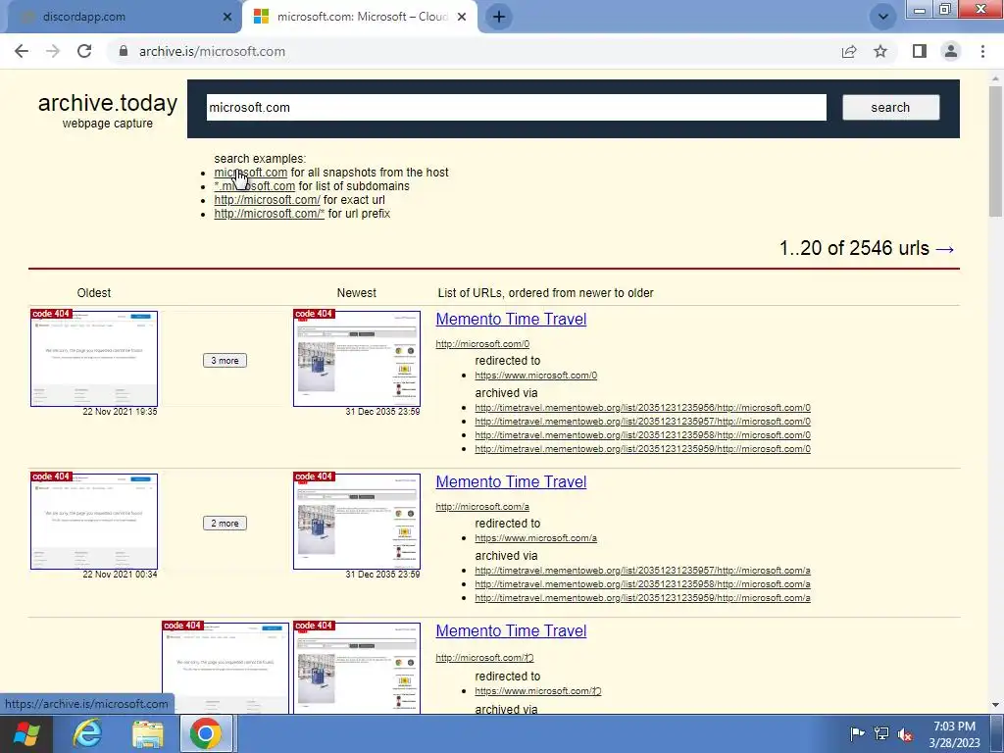Open the http://microsoft.com/a link
This screenshot has height=753, width=1004.
[482, 507]
